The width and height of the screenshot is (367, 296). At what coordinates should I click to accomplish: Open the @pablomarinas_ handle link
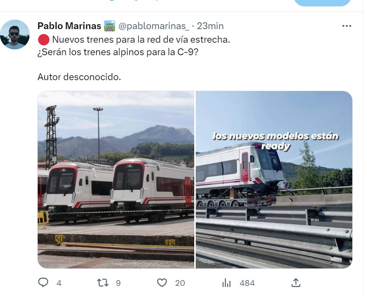coord(154,26)
